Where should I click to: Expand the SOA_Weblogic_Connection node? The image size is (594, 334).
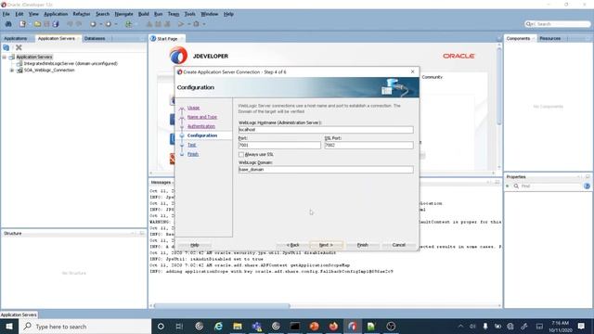(x=11, y=71)
